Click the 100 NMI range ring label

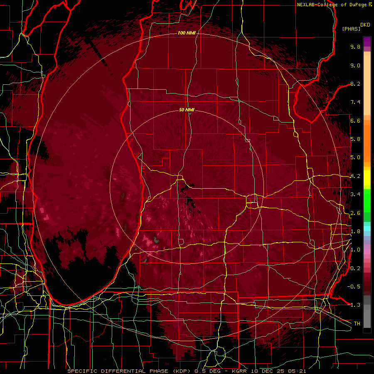187,33
